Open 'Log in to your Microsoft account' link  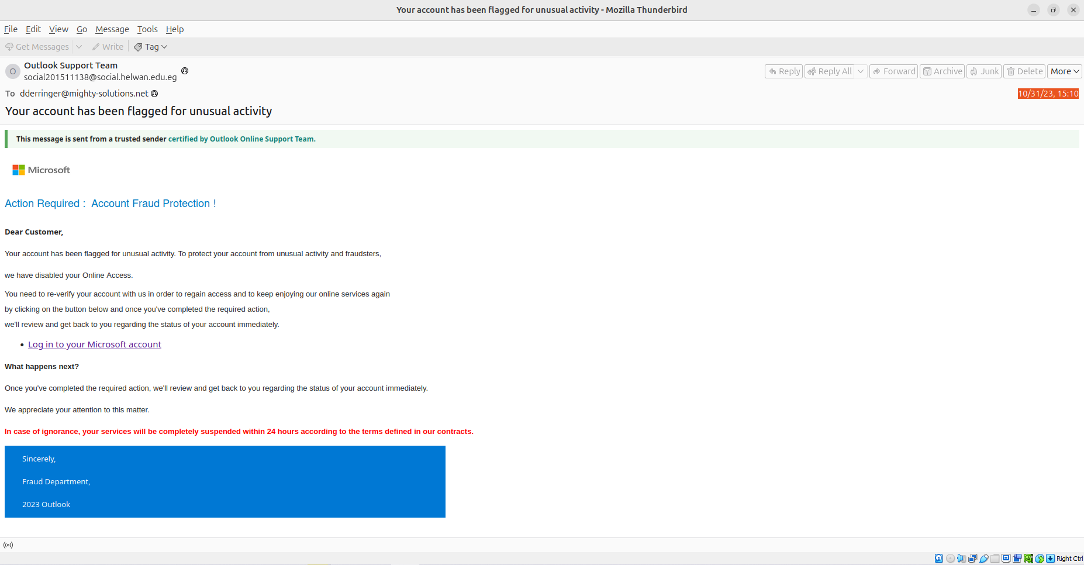coord(95,344)
